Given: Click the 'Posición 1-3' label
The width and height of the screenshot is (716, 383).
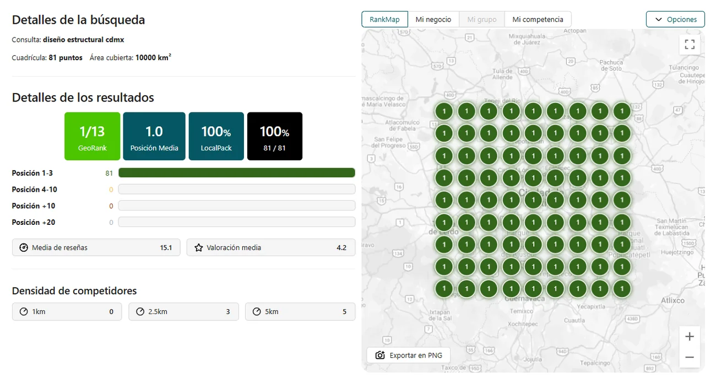Looking at the screenshot, I should click(x=32, y=173).
